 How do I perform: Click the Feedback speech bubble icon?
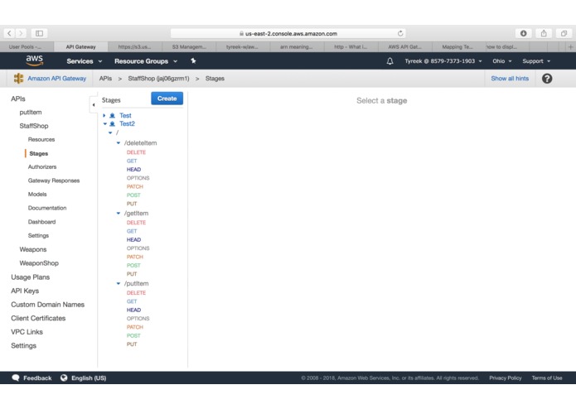pos(16,378)
